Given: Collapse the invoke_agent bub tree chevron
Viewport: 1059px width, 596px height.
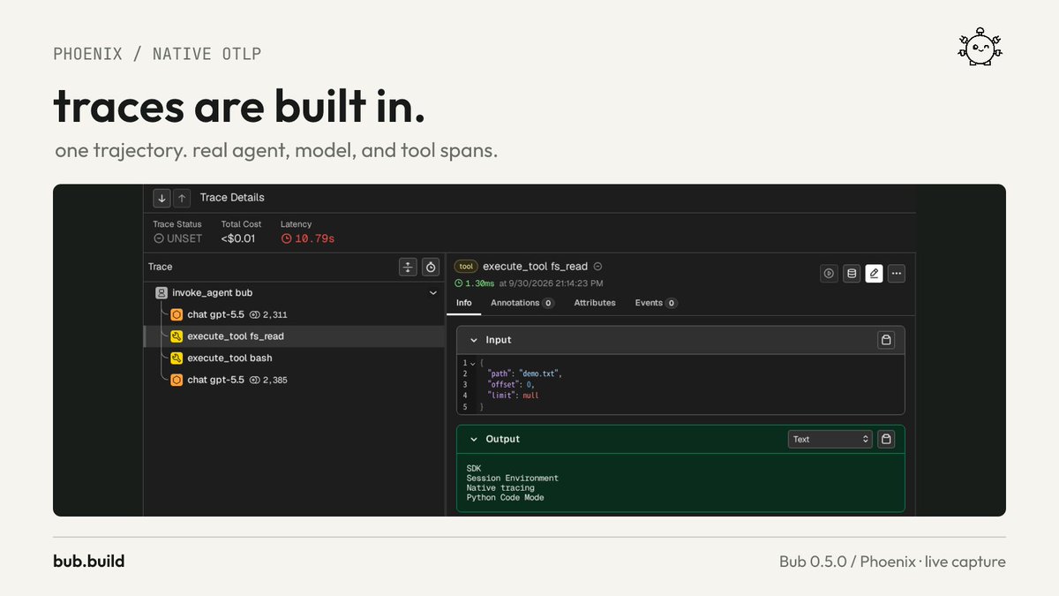Looking at the screenshot, I should (x=432, y=292).
